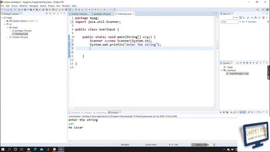Image resolution: width=270 pixels, height=152 pixels.
Task: Click the Find field in Task List
Action: pos(229,22)
